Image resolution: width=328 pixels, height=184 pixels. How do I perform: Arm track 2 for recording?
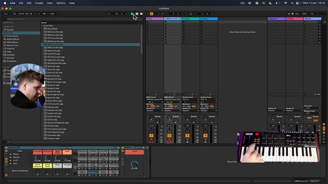pyautogui.click(x=169, y=142)
